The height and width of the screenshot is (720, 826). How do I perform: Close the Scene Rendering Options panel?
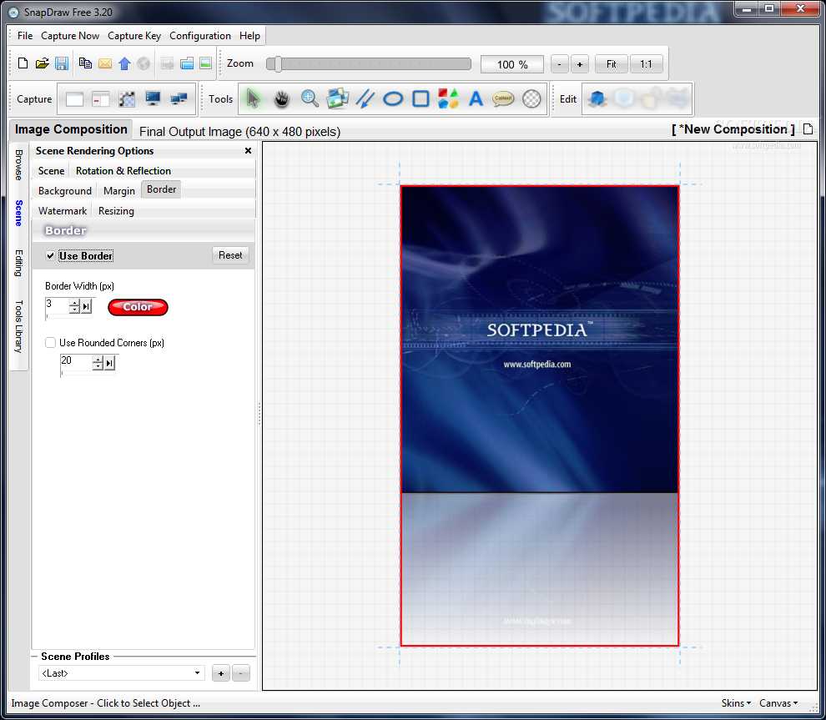(248, 151)
